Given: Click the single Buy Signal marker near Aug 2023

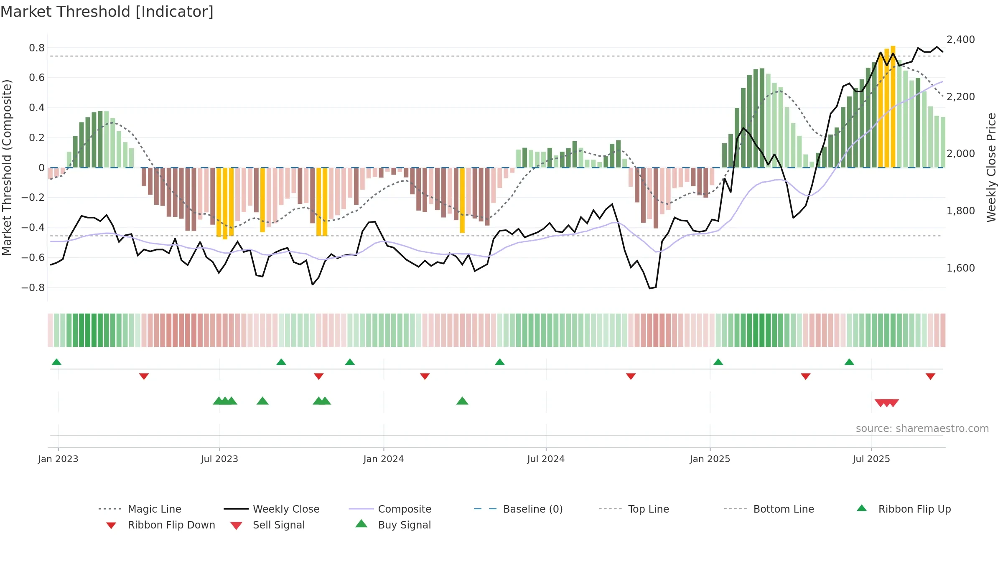Looking at the screenshot, I should point(262,401).
